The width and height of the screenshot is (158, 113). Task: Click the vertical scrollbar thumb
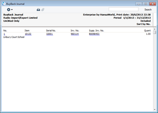click(x=155, y=32)
